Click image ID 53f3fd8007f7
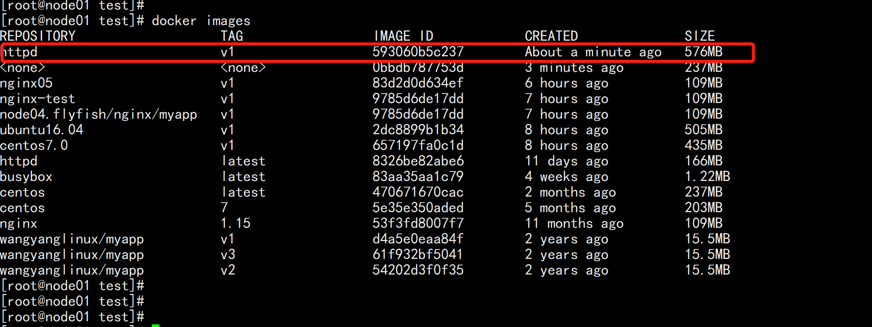Image resolution: width=872 pixels, height=327 pixels. (418, 223)
